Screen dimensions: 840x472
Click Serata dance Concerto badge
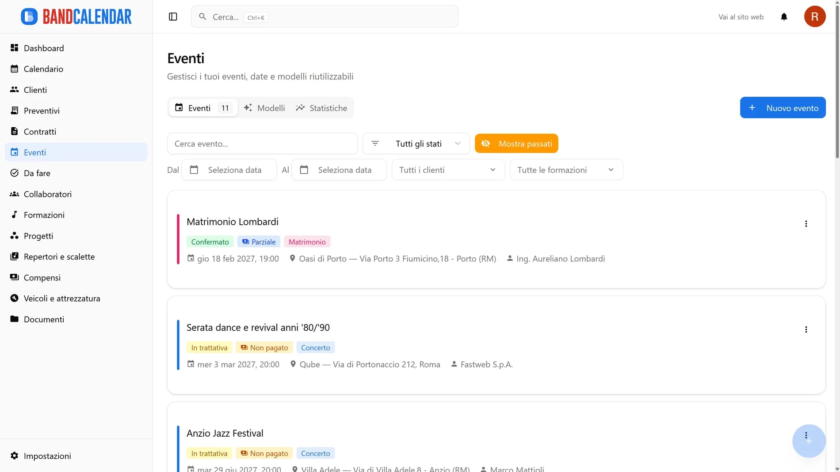click(x=316, y=348)
